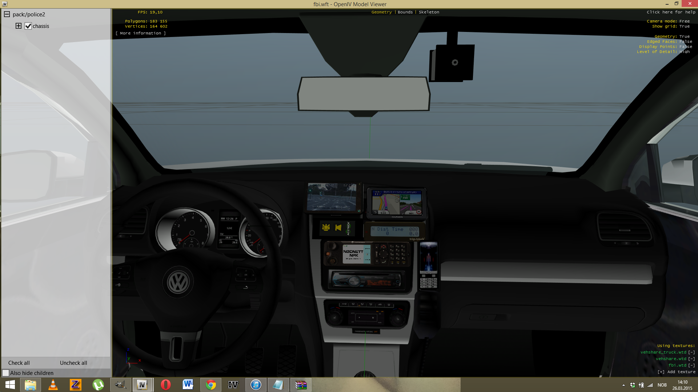Open iTunes from the taskbar

point(256,385)
